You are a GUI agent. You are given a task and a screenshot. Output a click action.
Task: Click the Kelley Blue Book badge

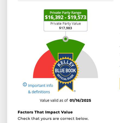coord(65,72)
